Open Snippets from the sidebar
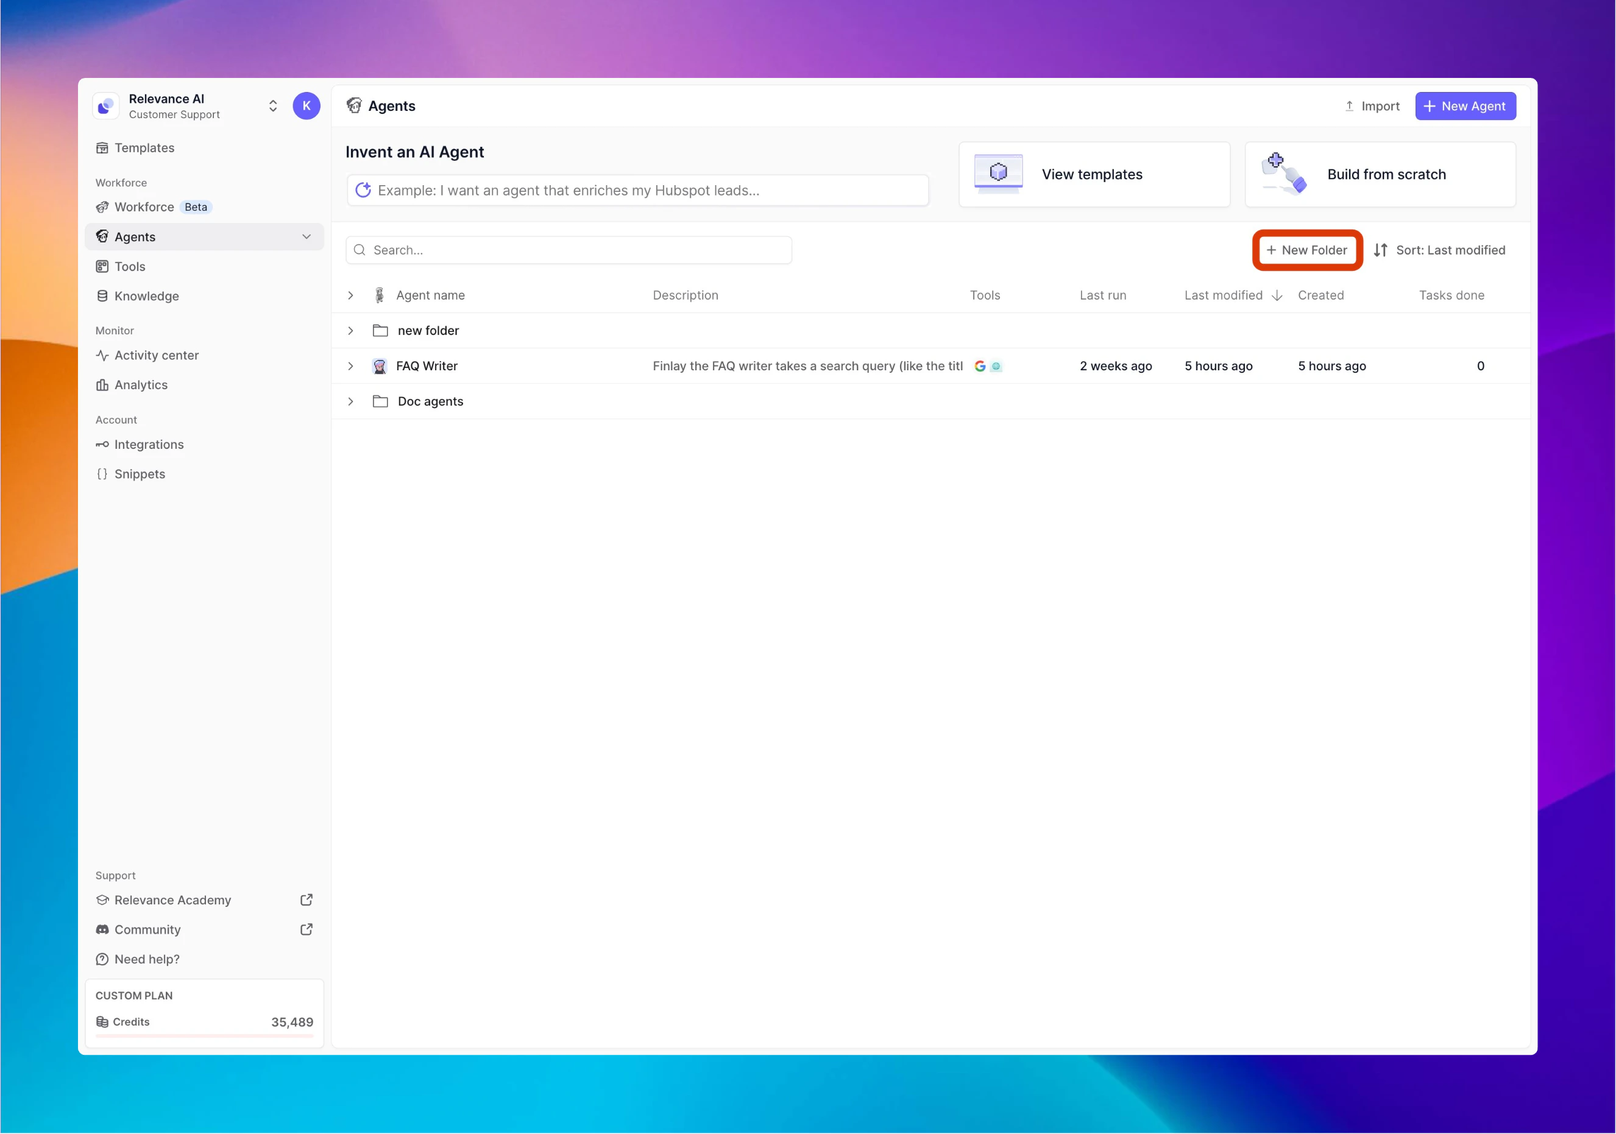Screen dimensions: 1616x1134 point(140,474)
